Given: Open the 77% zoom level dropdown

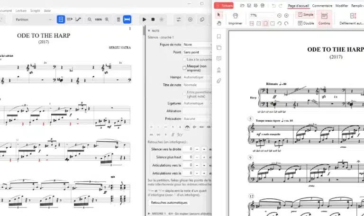Looking at the screenshot, I should pos(262,15).
